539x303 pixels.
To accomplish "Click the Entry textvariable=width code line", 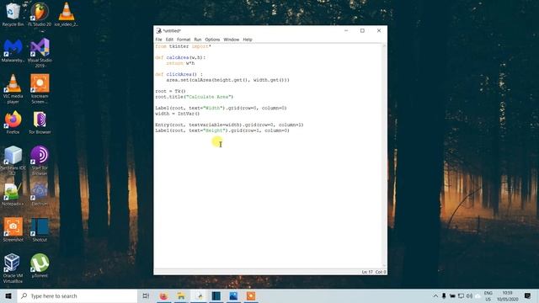I will [x=229, y=125].
